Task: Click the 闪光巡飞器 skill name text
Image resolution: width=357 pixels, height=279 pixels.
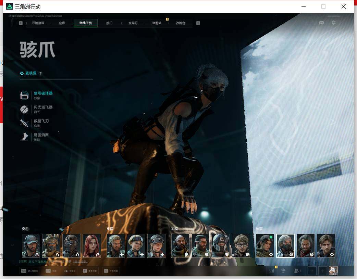Action: click(x=43, y=107)
